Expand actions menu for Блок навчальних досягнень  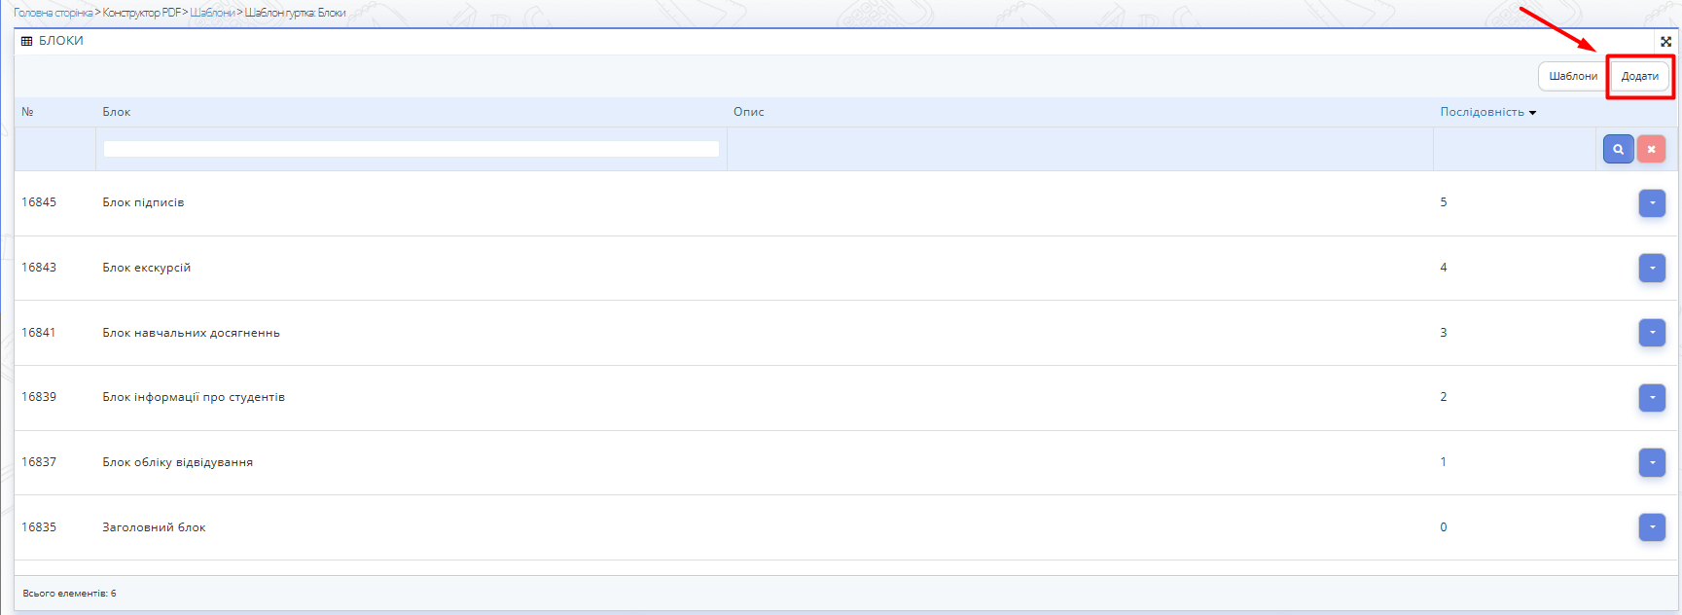1652,333
